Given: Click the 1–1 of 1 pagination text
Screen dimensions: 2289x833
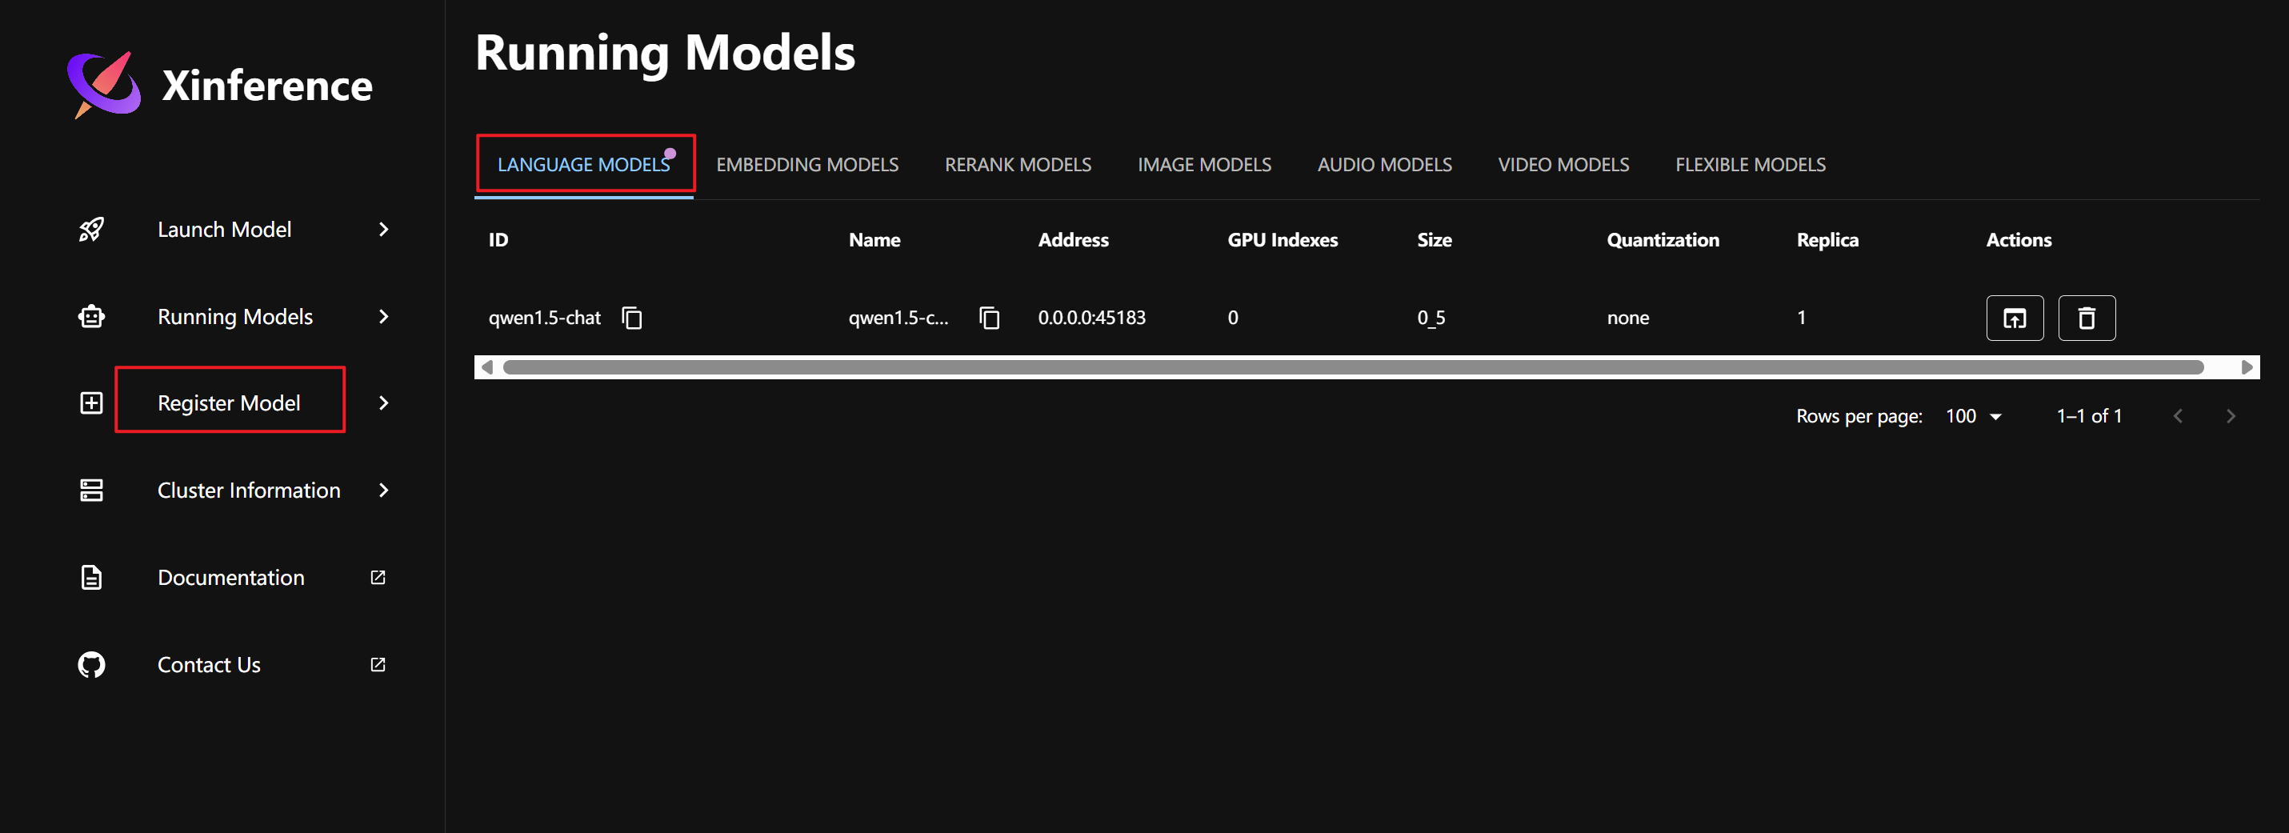Looking at the screenshot, I should pos(2089,416).
